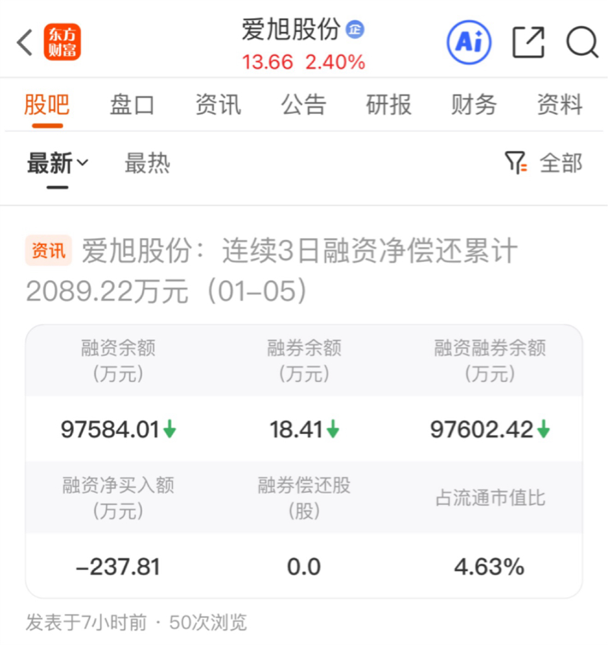This screenshot has width=608, height=645.
Task: Click the value 4.63%
Action: [x=489, y=567]
